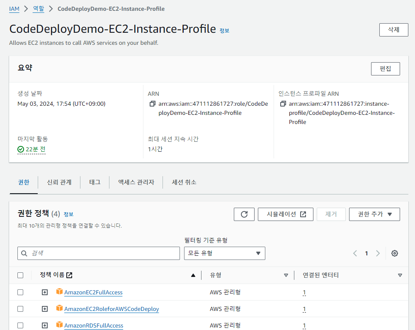The image size is (415, 330).
Task: Expand the AmazonEC2FullAccess policy details
Action: (x=45, y=292)
